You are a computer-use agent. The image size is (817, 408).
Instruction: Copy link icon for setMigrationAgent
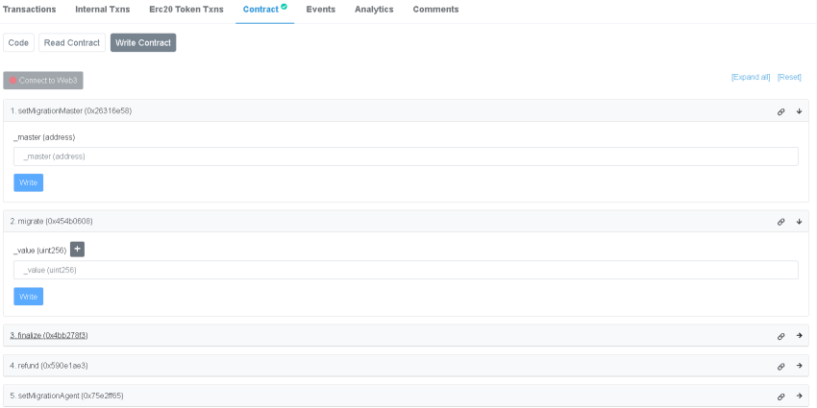781,396
